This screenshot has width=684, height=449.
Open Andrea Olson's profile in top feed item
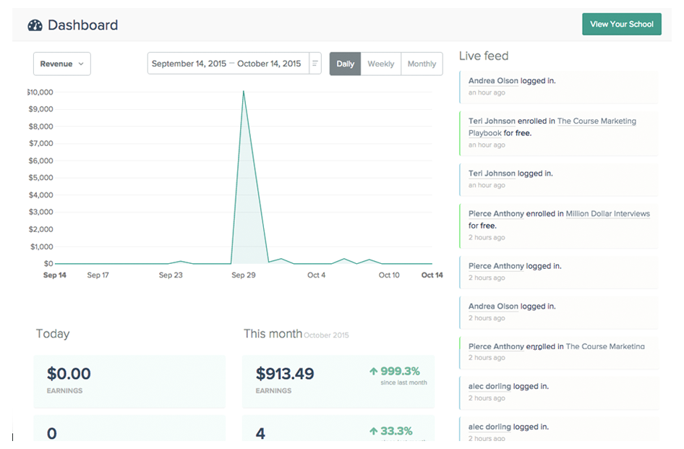[493, 81]
